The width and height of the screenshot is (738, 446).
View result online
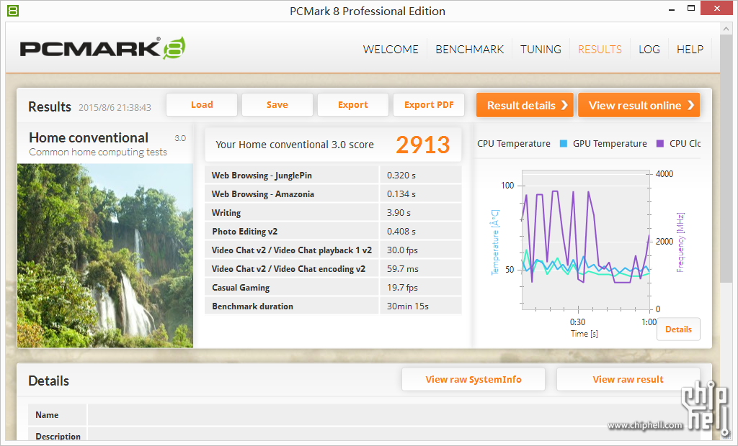(639, 105)
